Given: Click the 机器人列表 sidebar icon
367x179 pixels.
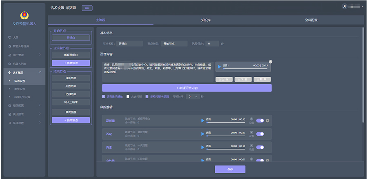Looking at the screenshot, I should point(10,64).
